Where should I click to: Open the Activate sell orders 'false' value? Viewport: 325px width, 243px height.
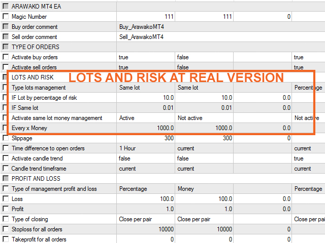183,67
